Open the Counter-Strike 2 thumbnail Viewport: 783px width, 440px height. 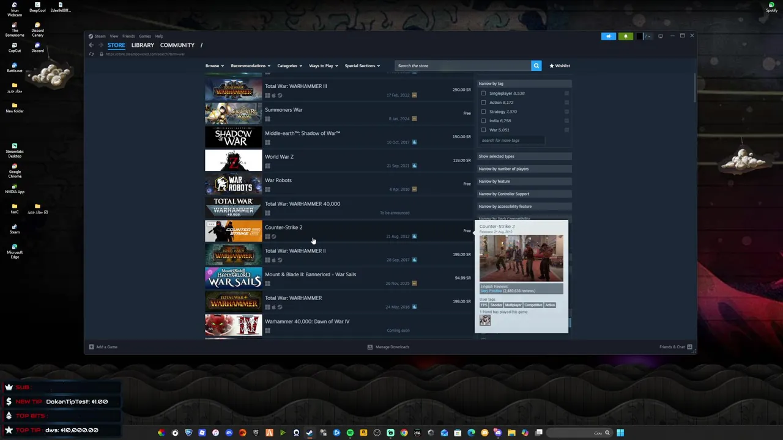(233, 231)
